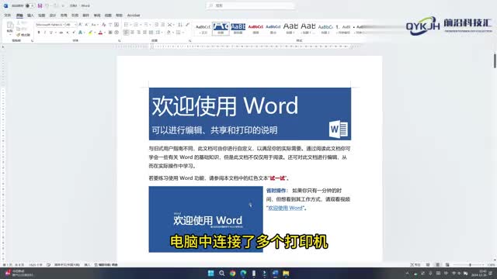
Task: Click the Decrease Font Size icon
Action: coord(86,24)
